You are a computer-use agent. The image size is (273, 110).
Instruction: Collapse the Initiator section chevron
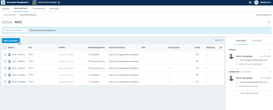pos(270,50)
